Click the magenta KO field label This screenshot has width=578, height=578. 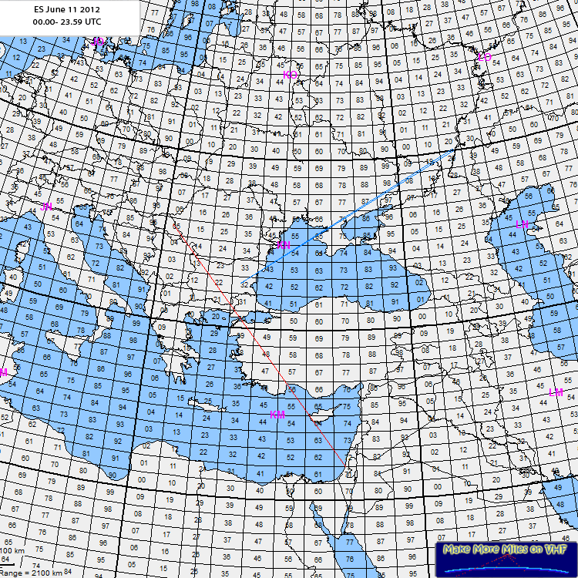(290, 75)
